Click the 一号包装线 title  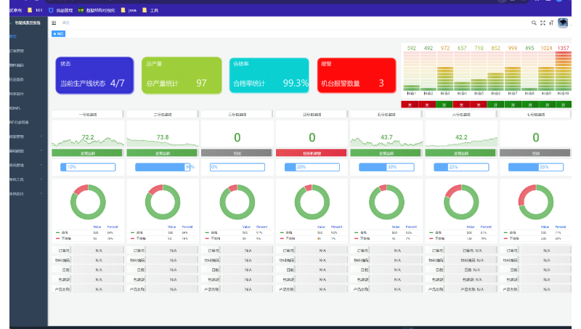pos(88,115)
